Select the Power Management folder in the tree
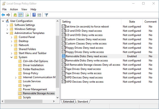This screenshot has height=109, width=159. [x=35, y=89]
